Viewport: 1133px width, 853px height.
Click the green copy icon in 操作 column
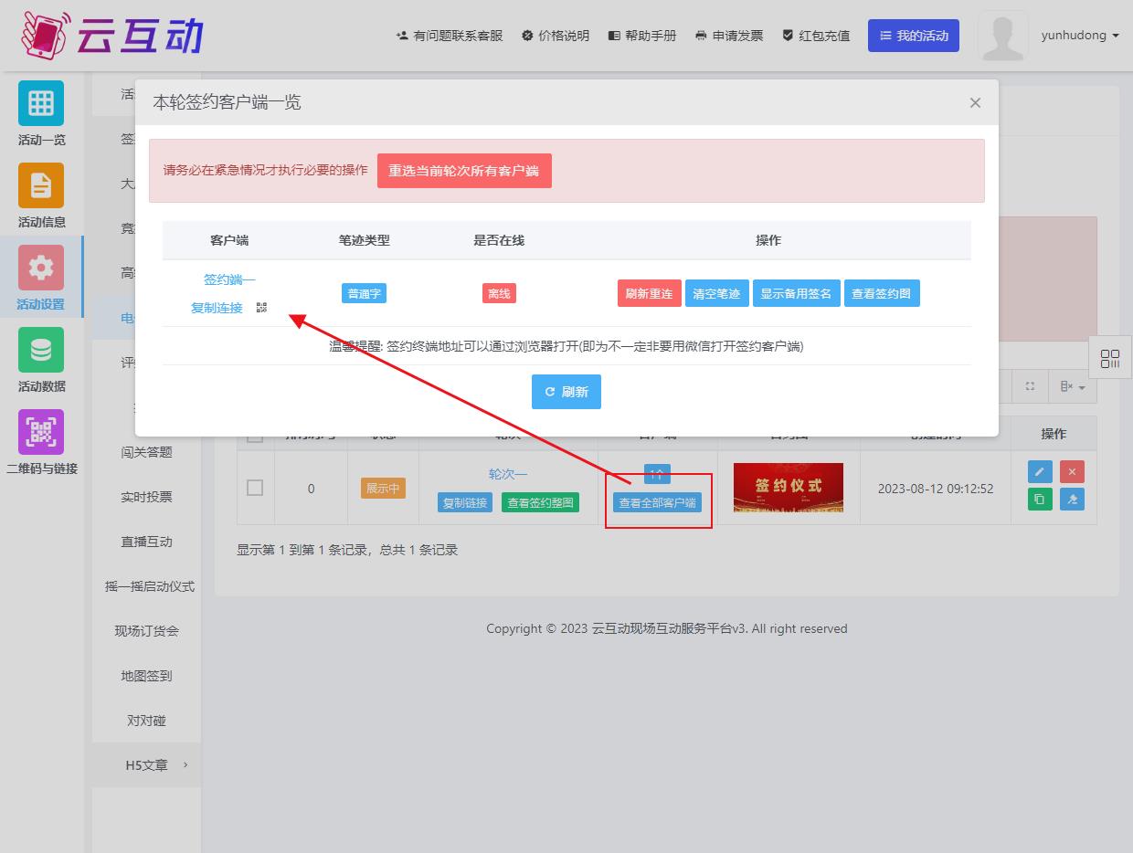coord(1040,499)
